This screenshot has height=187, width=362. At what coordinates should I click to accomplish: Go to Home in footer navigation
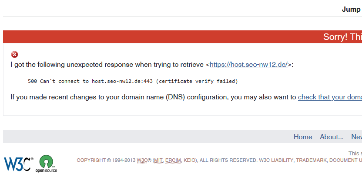coord(303,137)
